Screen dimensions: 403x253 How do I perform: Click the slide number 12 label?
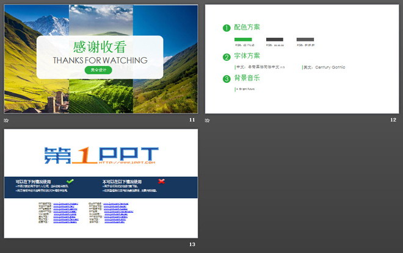point(393,120)
